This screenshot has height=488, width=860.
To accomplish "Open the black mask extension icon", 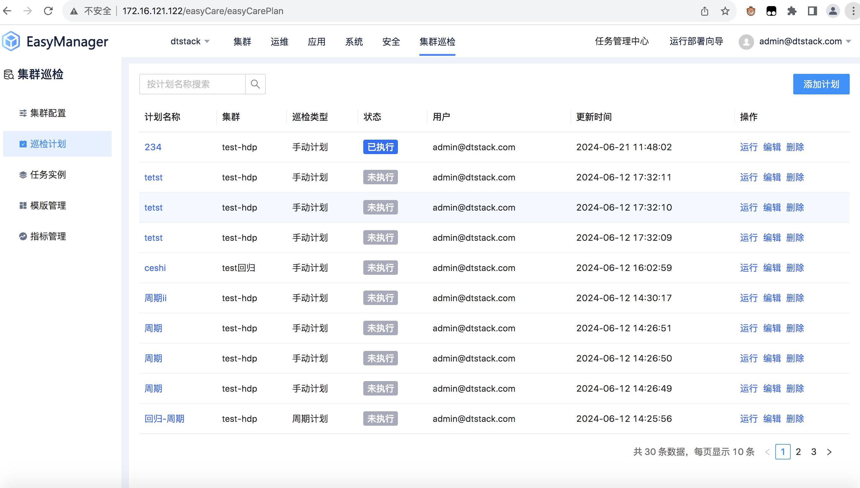I will 771,11.
